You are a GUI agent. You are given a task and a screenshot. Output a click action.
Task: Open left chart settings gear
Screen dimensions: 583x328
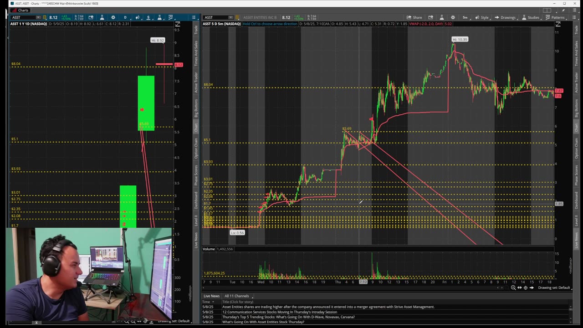pos(113,17)
